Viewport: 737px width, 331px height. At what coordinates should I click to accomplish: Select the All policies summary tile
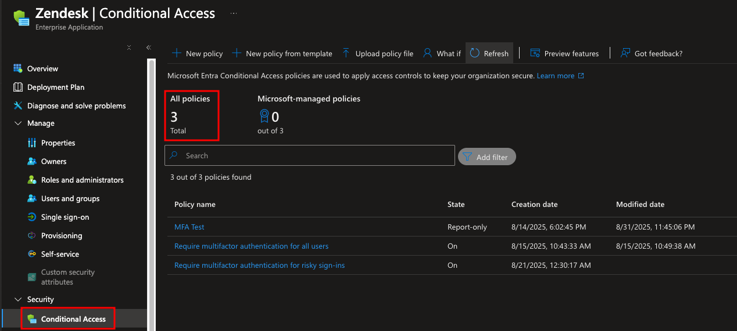pos(192,115)
